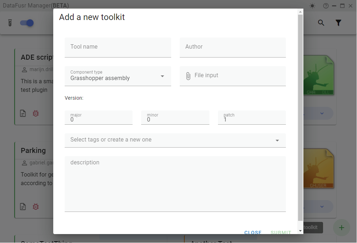357x243 pixels.
Task: Click the dialog scrollbar up arrow
Action: click(300, 11)
